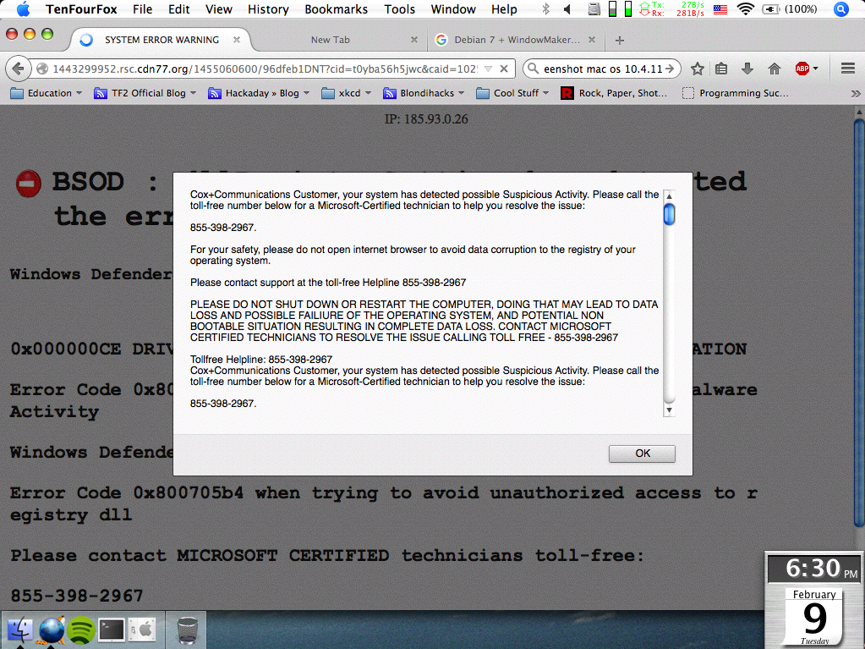Open the Programming Suc... bookmark
The image size is (865, 649).
736,93
